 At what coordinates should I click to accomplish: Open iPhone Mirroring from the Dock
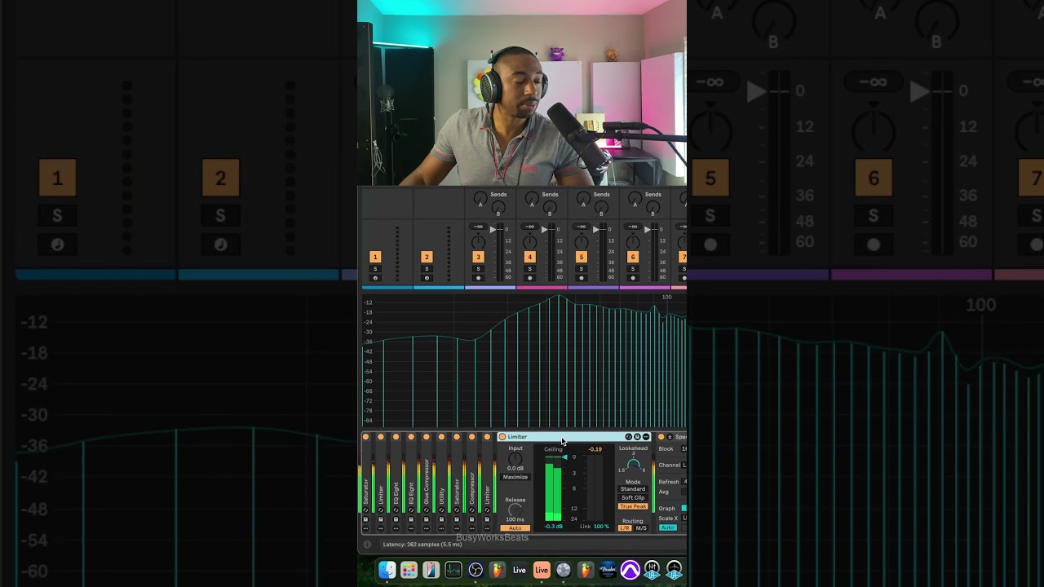431,571
